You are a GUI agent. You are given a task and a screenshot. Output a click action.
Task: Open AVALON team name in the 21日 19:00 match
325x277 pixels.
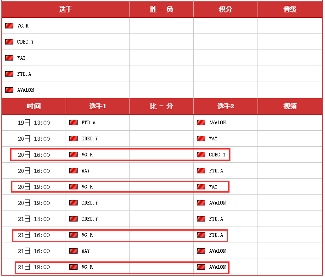click(217, 267)
